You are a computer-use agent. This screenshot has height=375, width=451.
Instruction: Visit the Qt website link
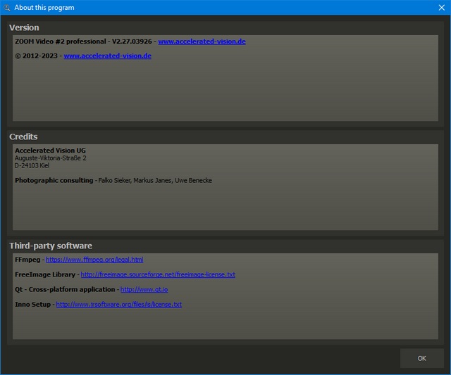click(x=144, y=289)
